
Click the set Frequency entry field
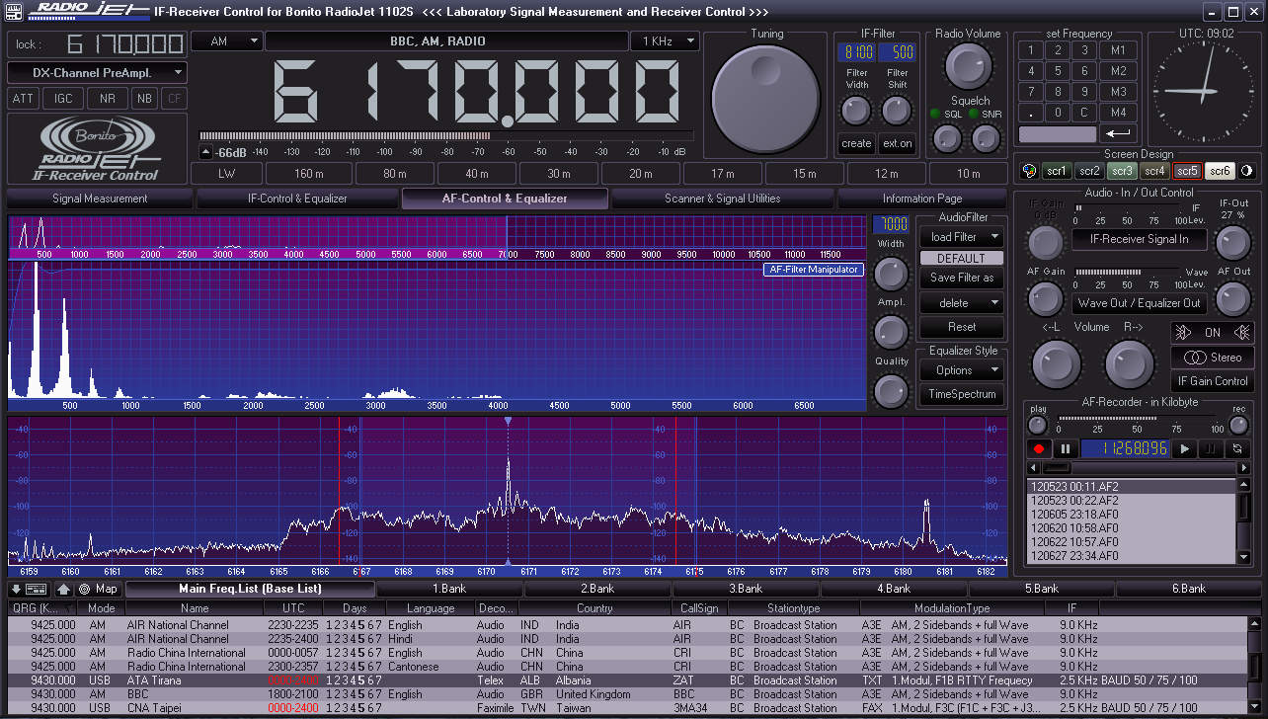coord(1057,133)
